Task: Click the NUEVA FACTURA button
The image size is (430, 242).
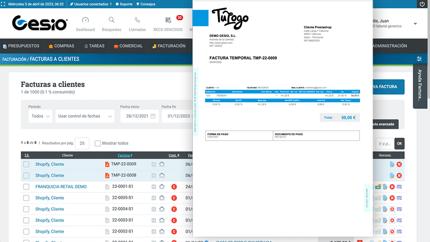Action: tap(389, 87)
